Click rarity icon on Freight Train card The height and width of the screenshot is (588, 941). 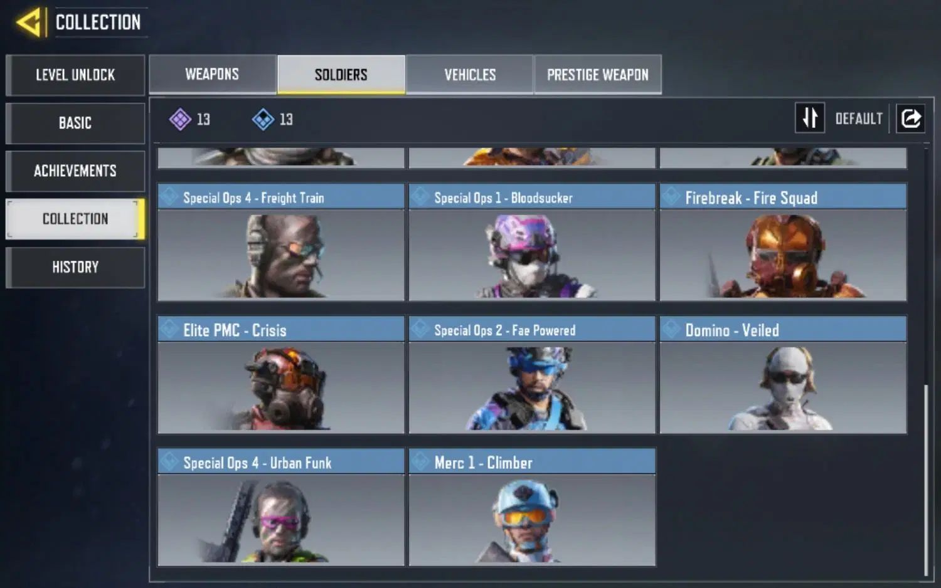pyautogui.click(x=168, y=197)
